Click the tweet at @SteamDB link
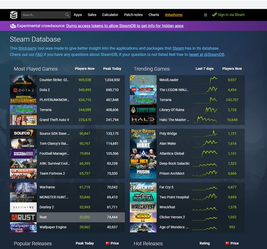This screenshot has width=267, height=249. [207, 55]
